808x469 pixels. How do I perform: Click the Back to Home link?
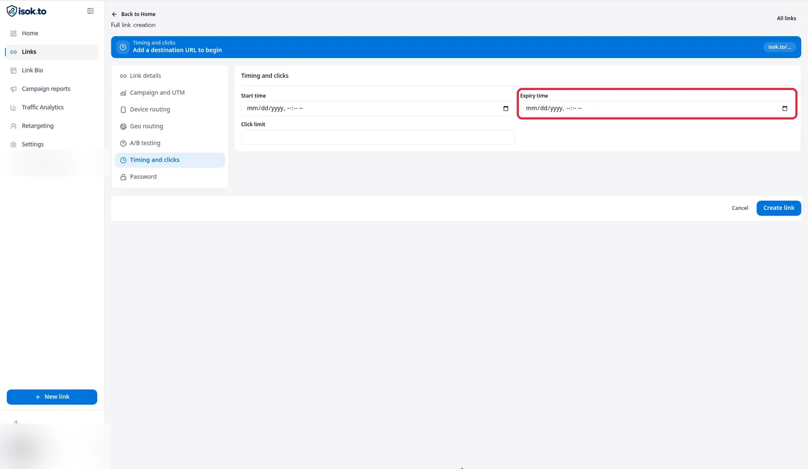133,14
